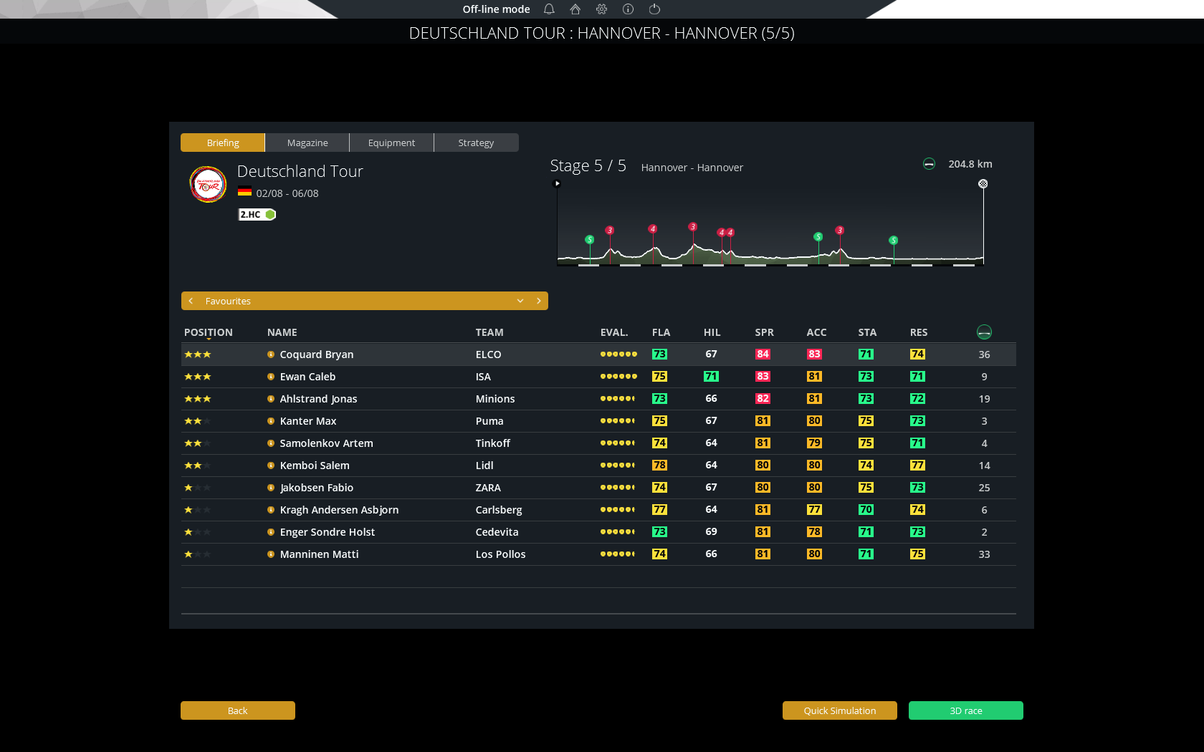Select rider Samolenkov Artem
This screenshot has width=1204, height=752.
326,443
